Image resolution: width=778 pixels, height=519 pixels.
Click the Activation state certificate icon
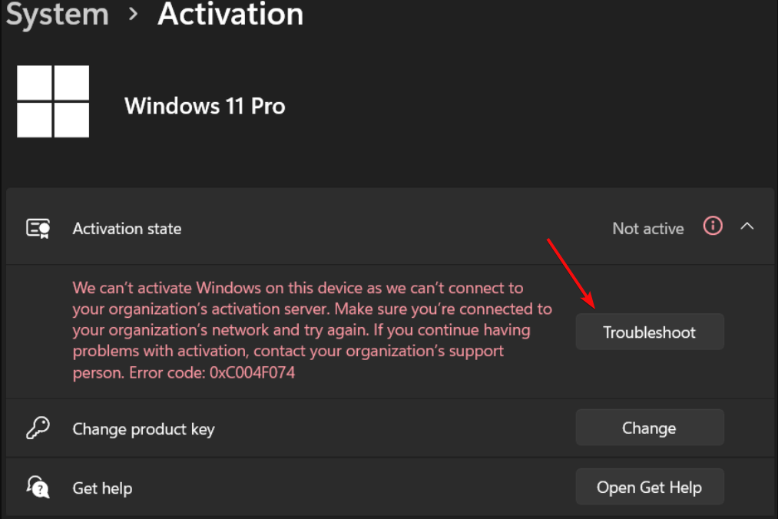38,228
